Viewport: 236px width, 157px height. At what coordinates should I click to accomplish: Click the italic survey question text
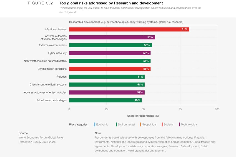[x=130, y=10]
